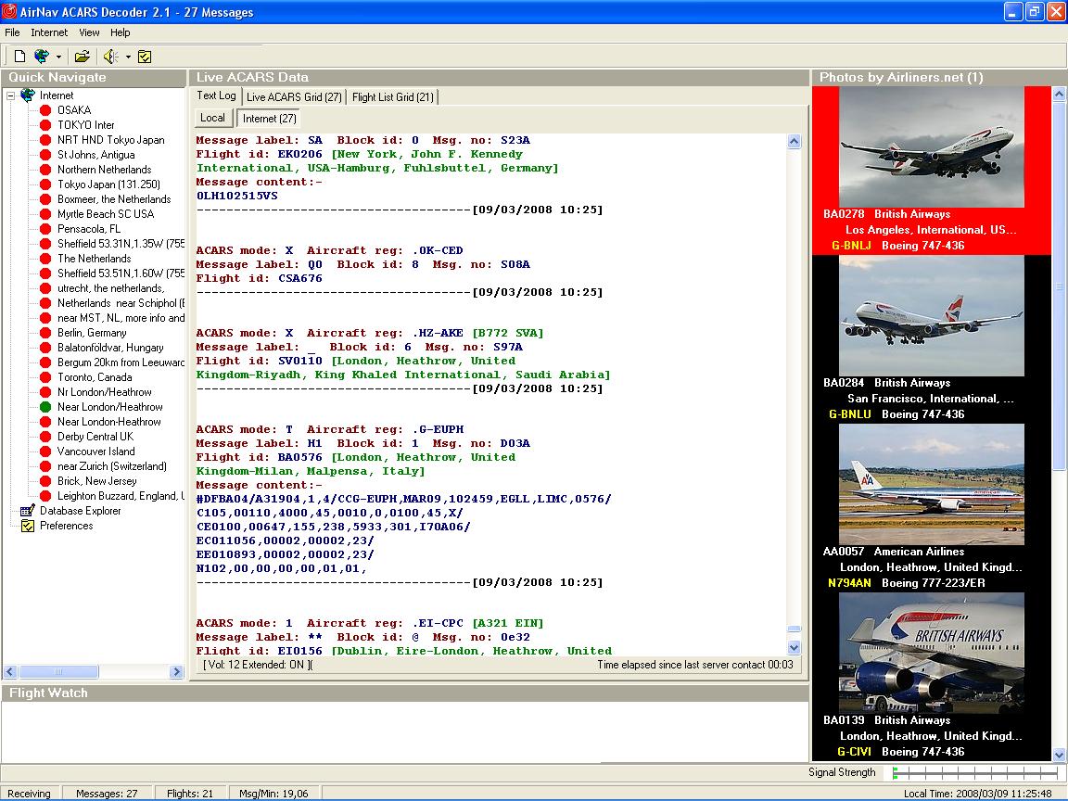Open the Help menu

point(121,32)
